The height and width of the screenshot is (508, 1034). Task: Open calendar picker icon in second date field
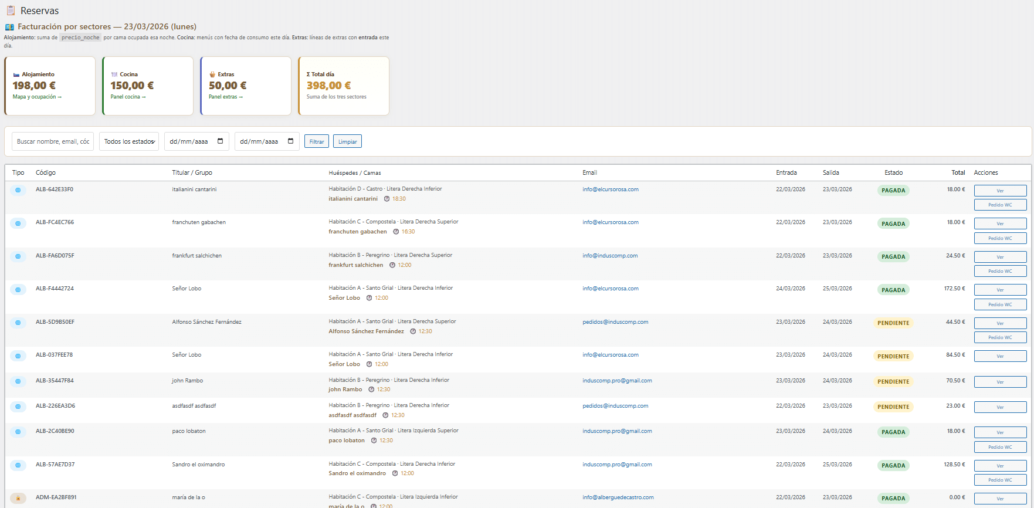click(291, 141)
